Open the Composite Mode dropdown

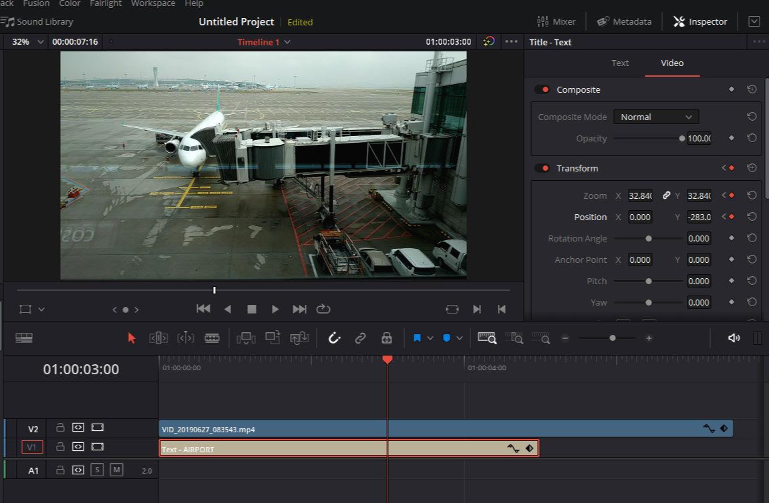[x=655, y=117]
